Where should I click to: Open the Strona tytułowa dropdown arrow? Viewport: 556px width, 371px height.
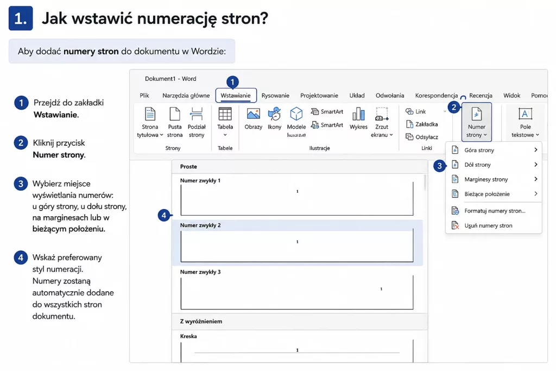point(161,135)
